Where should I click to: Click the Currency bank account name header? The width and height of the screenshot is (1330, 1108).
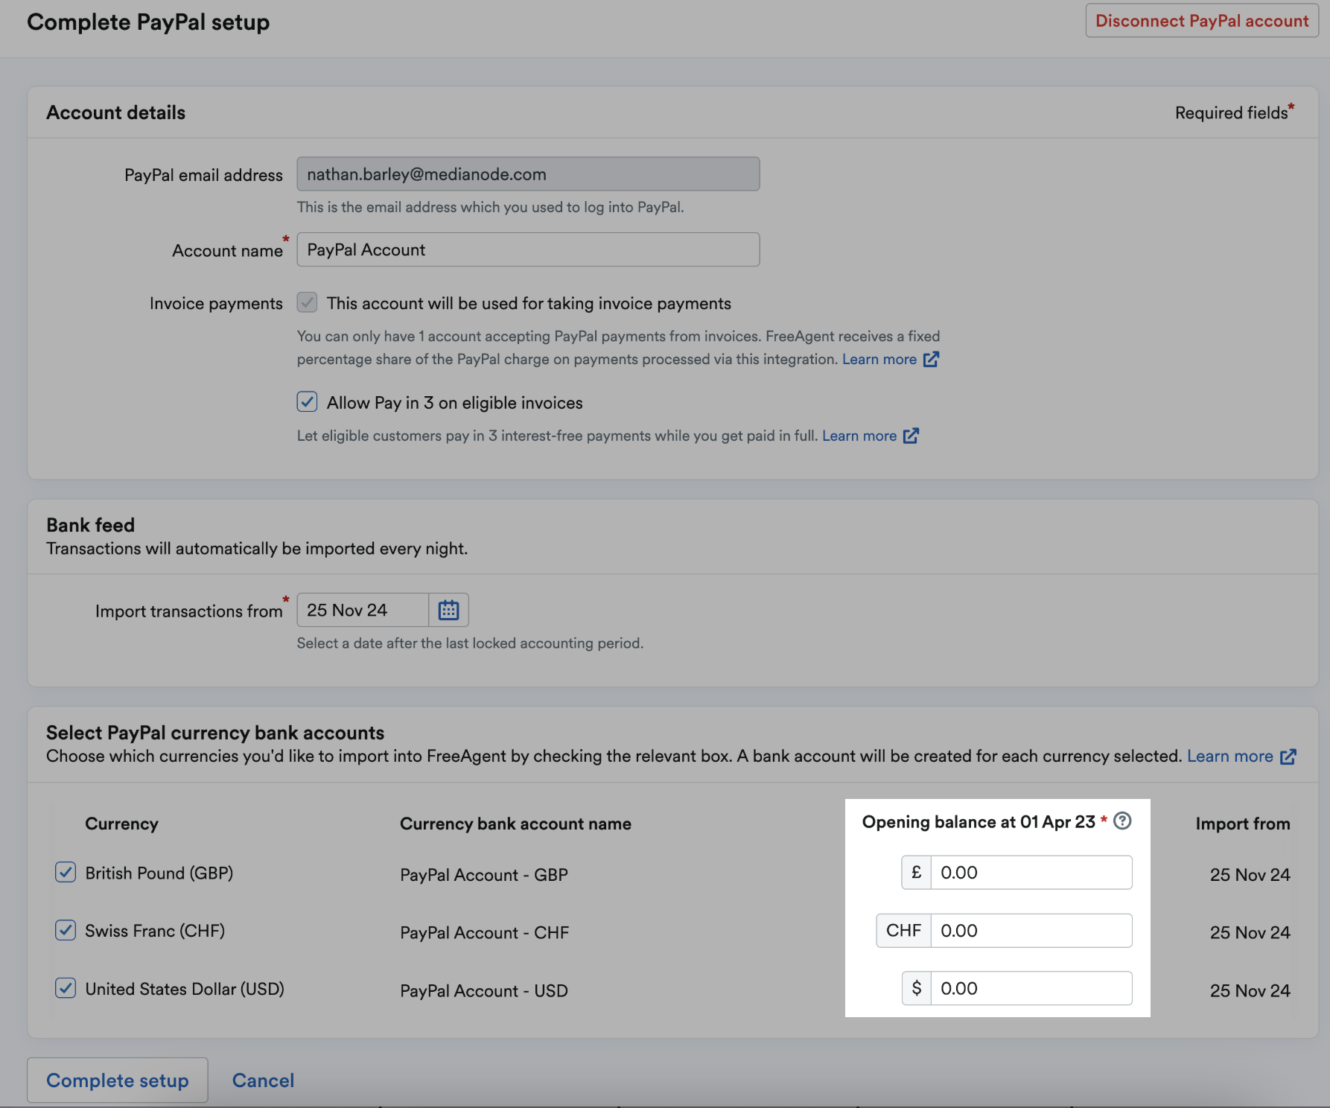point(515,824)
